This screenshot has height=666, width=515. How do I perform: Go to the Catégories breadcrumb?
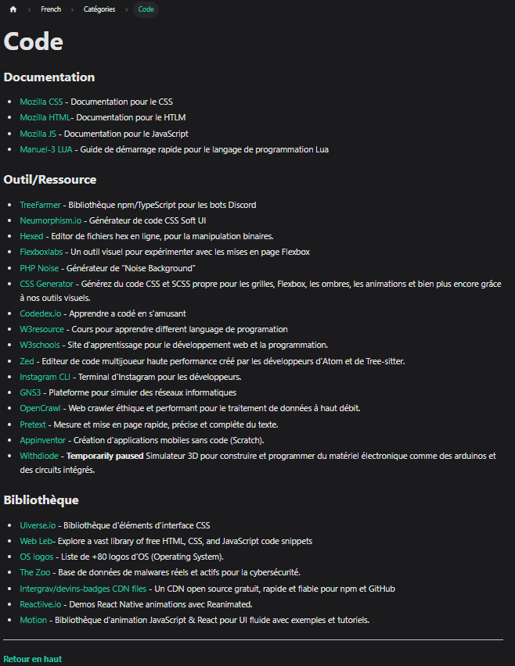[99, 9]
